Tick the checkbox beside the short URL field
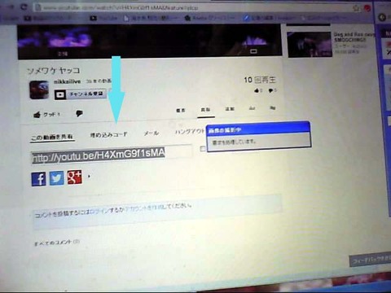 pos(203,148)
